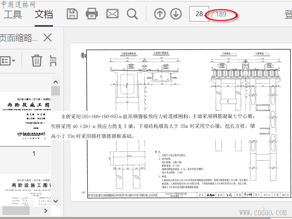Image resolution: width=292 pixels, height=219 pixels.
Task: Click the '主梁跨中横断面' drawing title
Action: coord(161,53)
